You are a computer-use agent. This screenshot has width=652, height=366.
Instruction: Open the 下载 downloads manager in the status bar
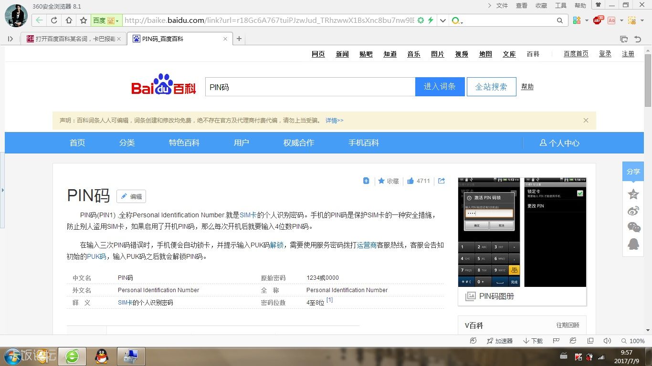tap(533, 341)
